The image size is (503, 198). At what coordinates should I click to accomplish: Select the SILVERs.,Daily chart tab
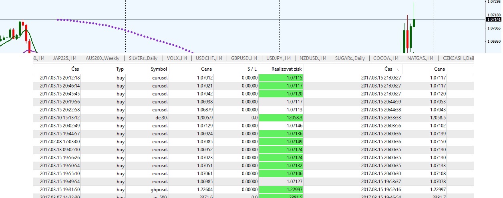[143, 58]
